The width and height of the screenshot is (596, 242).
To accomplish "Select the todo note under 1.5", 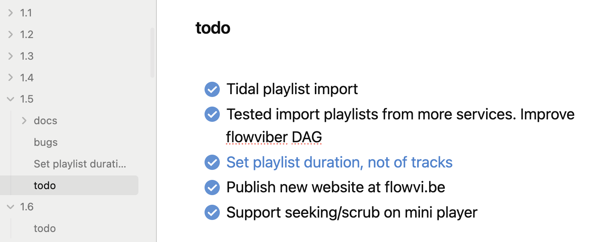I will point(45,186).
